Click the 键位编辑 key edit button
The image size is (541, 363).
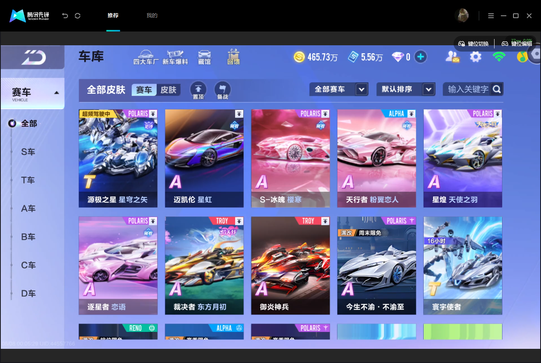pos(517,44)
